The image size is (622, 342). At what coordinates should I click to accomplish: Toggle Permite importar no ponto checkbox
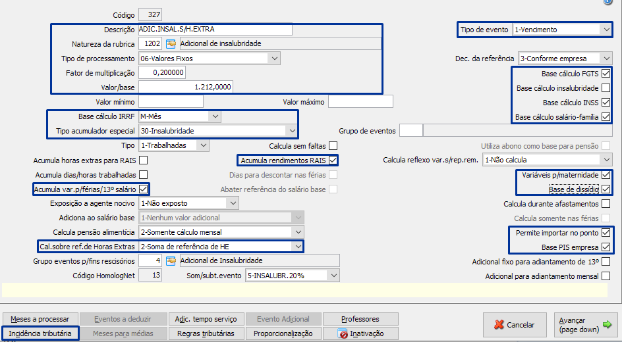(x=606, y=233)
